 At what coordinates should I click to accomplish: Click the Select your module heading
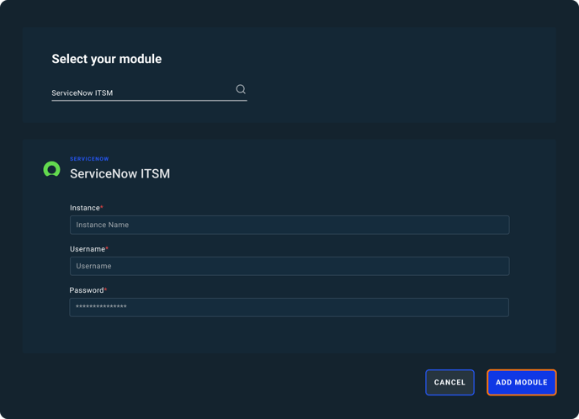[107, 59]
